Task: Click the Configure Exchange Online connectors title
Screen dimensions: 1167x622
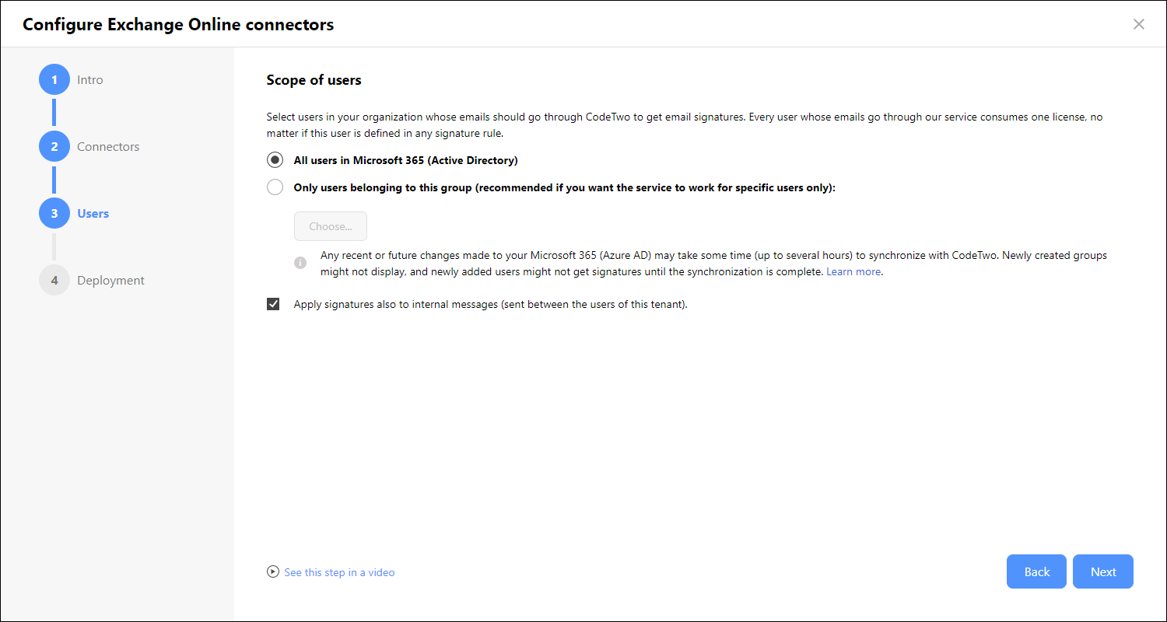Action: point(178,24)
